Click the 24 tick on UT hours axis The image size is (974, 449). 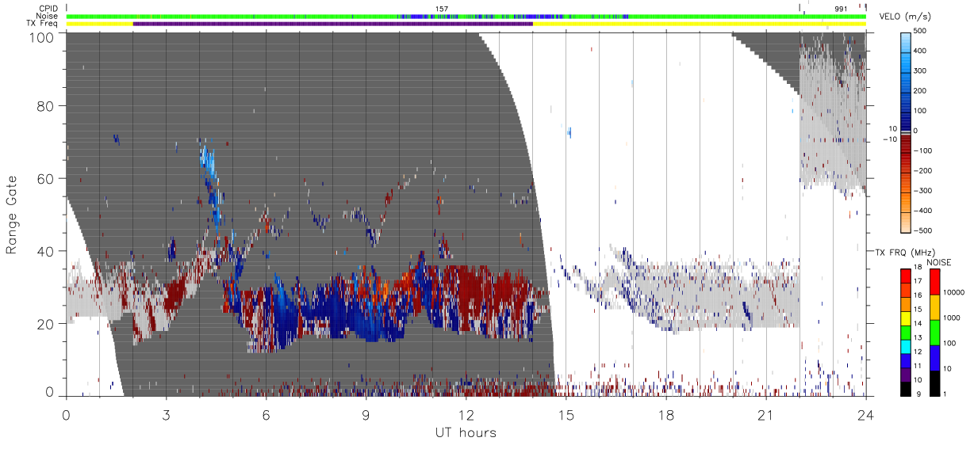[865, 415]
